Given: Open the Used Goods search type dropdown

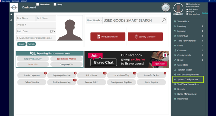Looking at the screenshot, I should click(94, 20).
